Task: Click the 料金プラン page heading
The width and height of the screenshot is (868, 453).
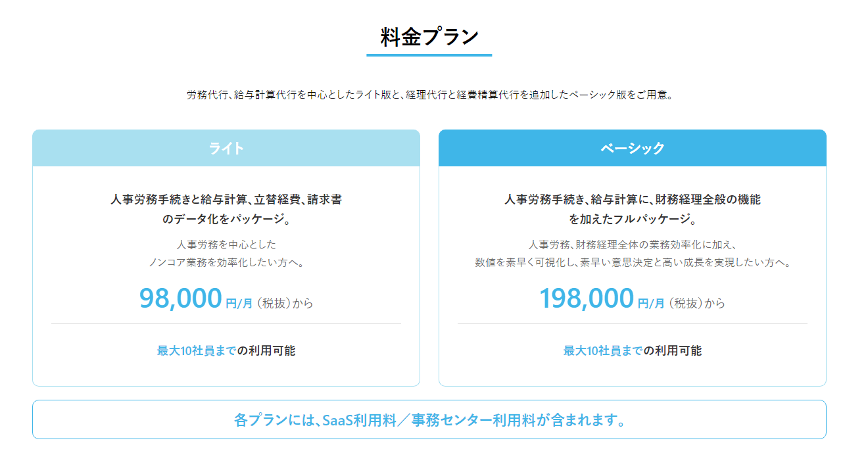Action: (429, 37)
